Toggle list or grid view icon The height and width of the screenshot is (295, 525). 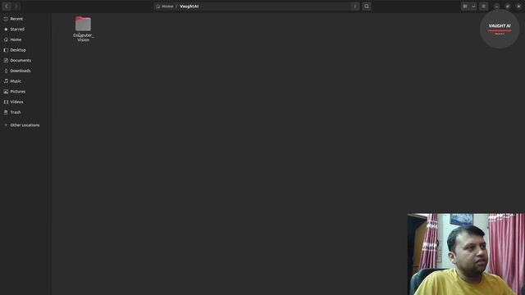click(x=465, y=7)
